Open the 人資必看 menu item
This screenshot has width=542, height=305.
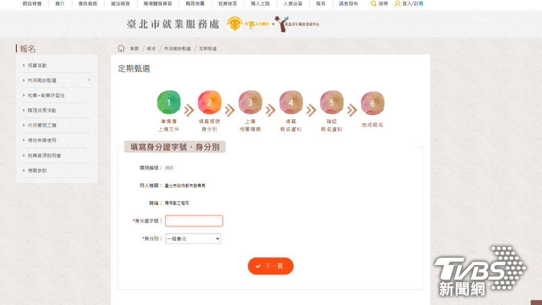point(293,4)
